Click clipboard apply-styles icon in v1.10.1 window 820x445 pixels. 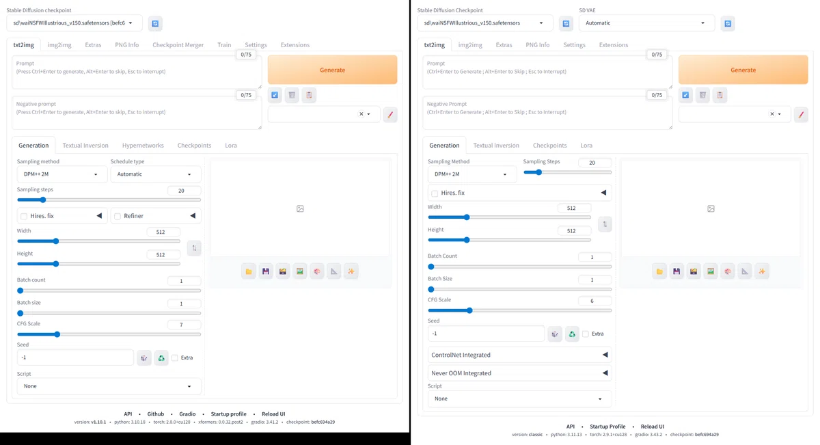point(309,95)
